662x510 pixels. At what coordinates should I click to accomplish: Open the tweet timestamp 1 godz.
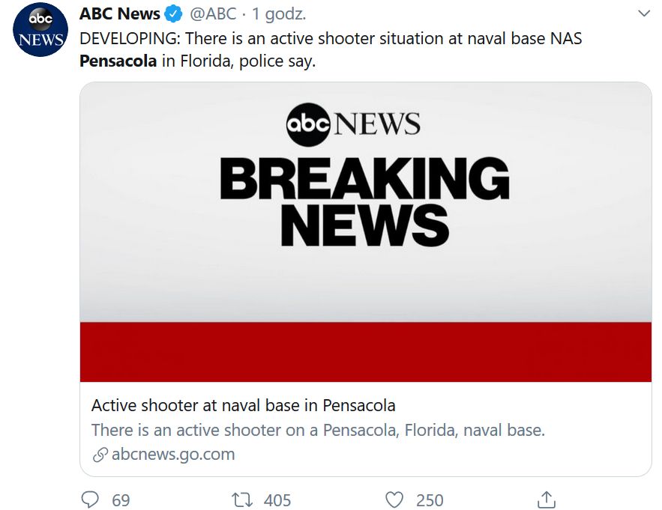(x=279, y=14)
